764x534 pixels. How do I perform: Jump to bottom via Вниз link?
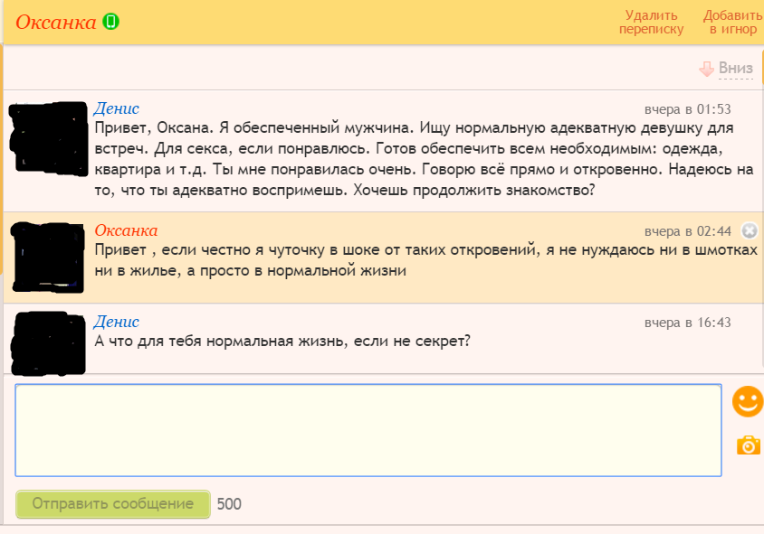click(x=736, y=68)
